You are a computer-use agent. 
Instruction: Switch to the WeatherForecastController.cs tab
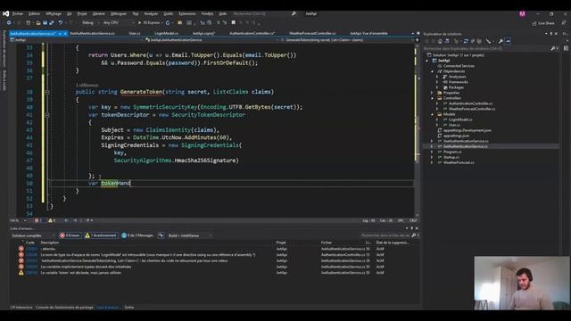pyautogui.click(x=312, y=33)
